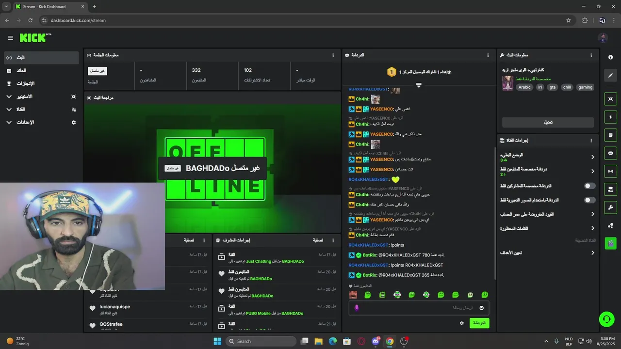
Task: Open Microsoft Edge from the taskbar
Action: pyautogui.click(x=333, y=341)
